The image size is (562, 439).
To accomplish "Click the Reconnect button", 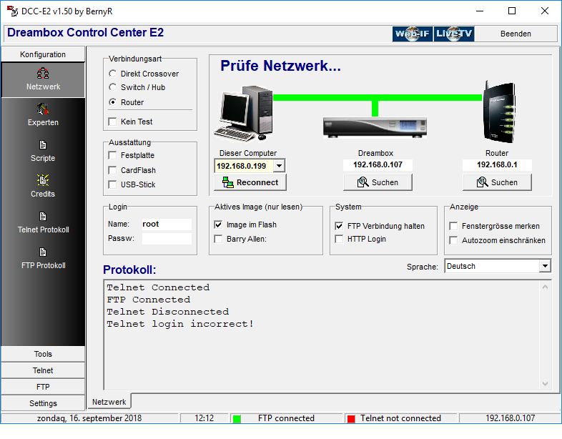I will click(250, 182).
